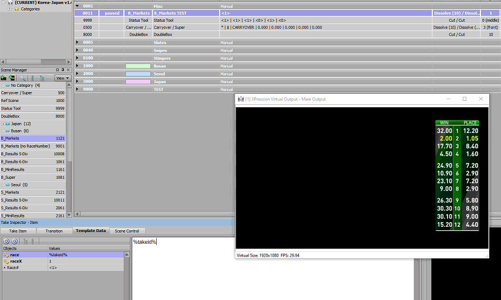The image size is (501, 300).
Task: Switch to the Take Item tab
Action: click(x=18, y=231)
